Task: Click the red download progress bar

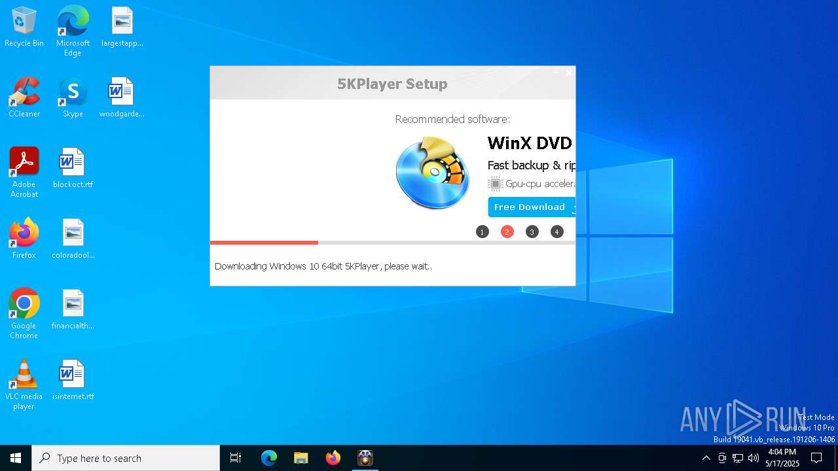Action: pos(264,243)
